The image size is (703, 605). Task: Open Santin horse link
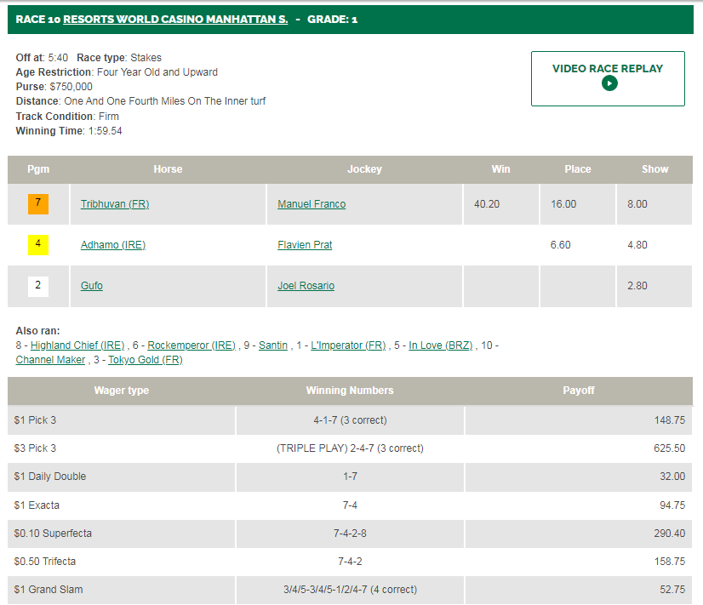[x=273, y=345]
